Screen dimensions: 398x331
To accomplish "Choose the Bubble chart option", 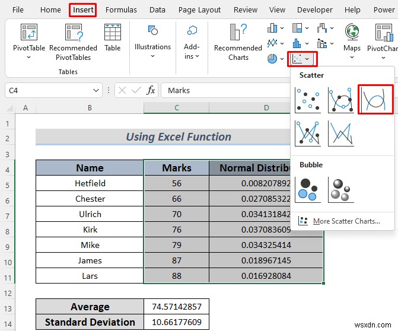I will point(308,190).
